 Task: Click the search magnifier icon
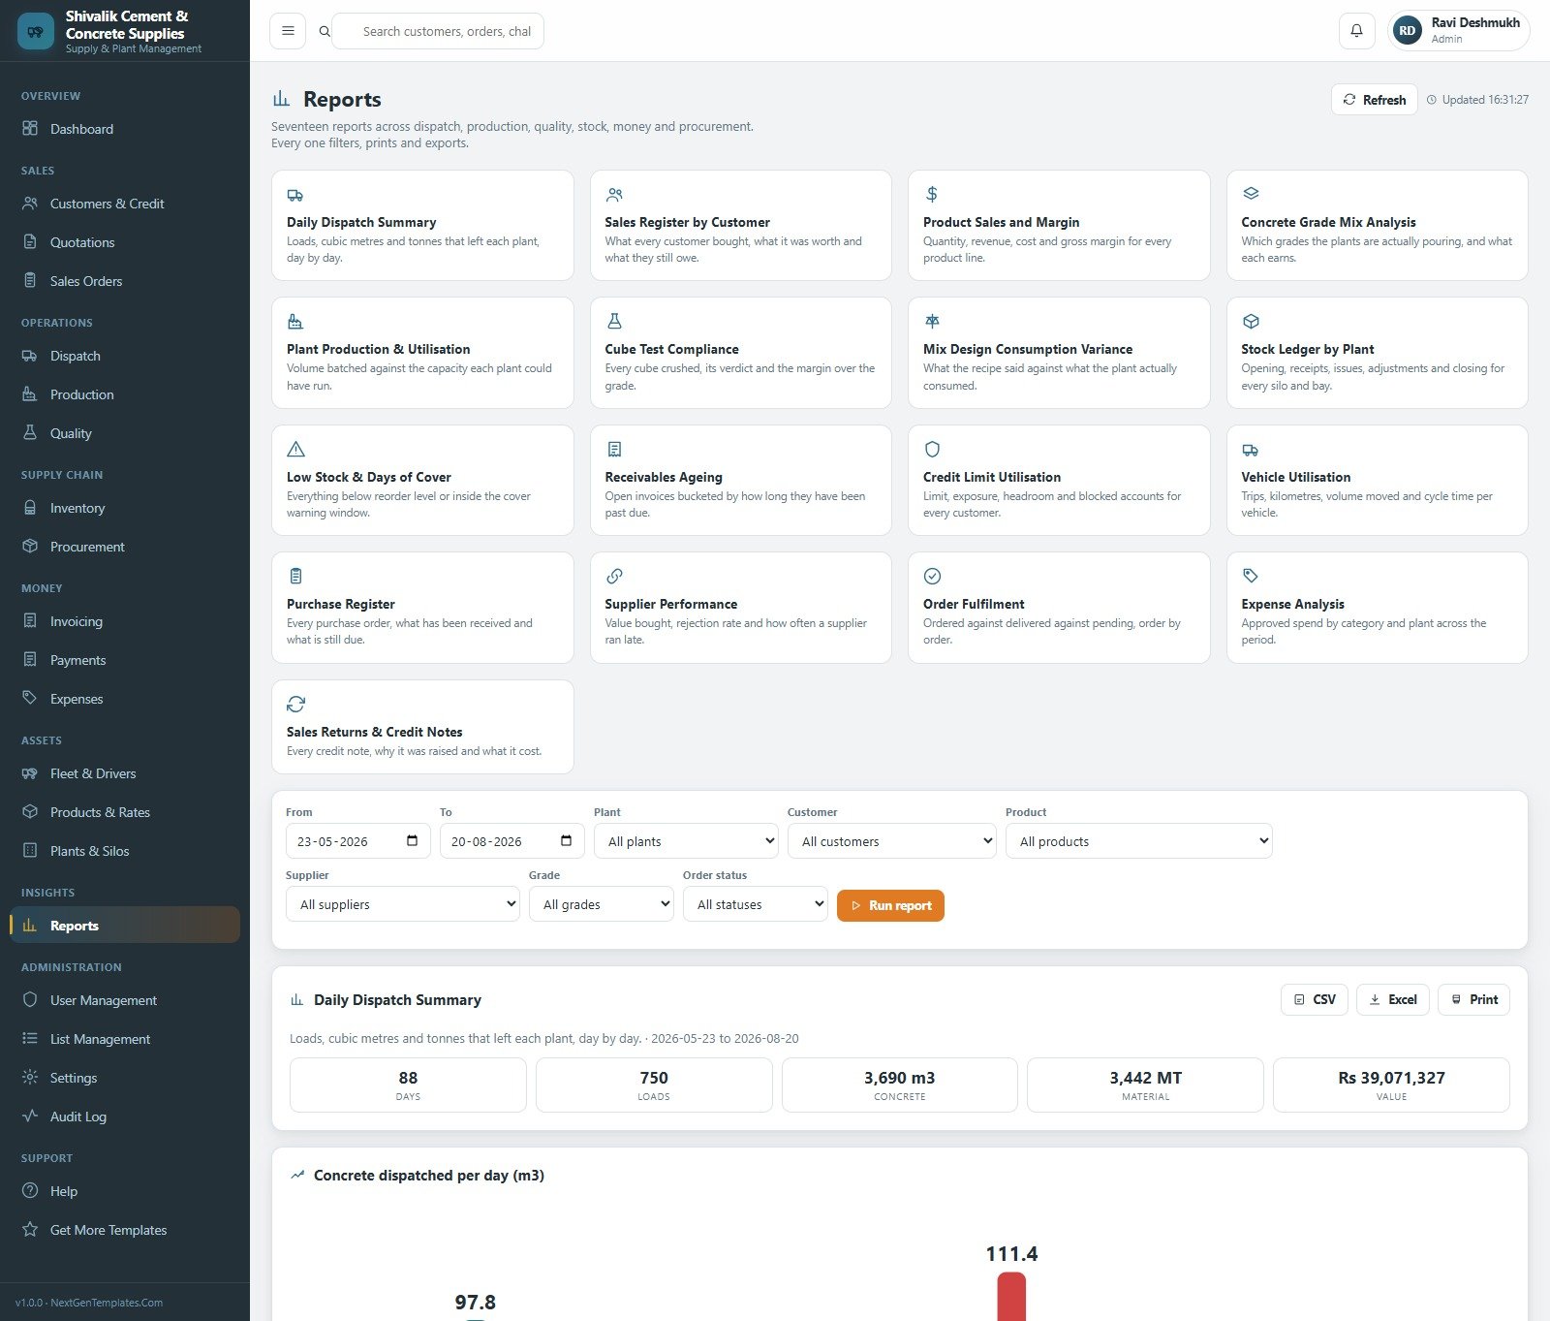(x=325, y=31)
